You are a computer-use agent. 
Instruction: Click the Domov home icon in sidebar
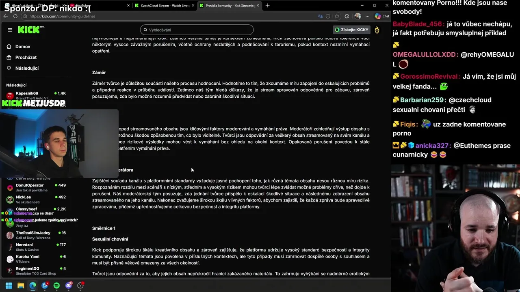click(x=9, y=47)
